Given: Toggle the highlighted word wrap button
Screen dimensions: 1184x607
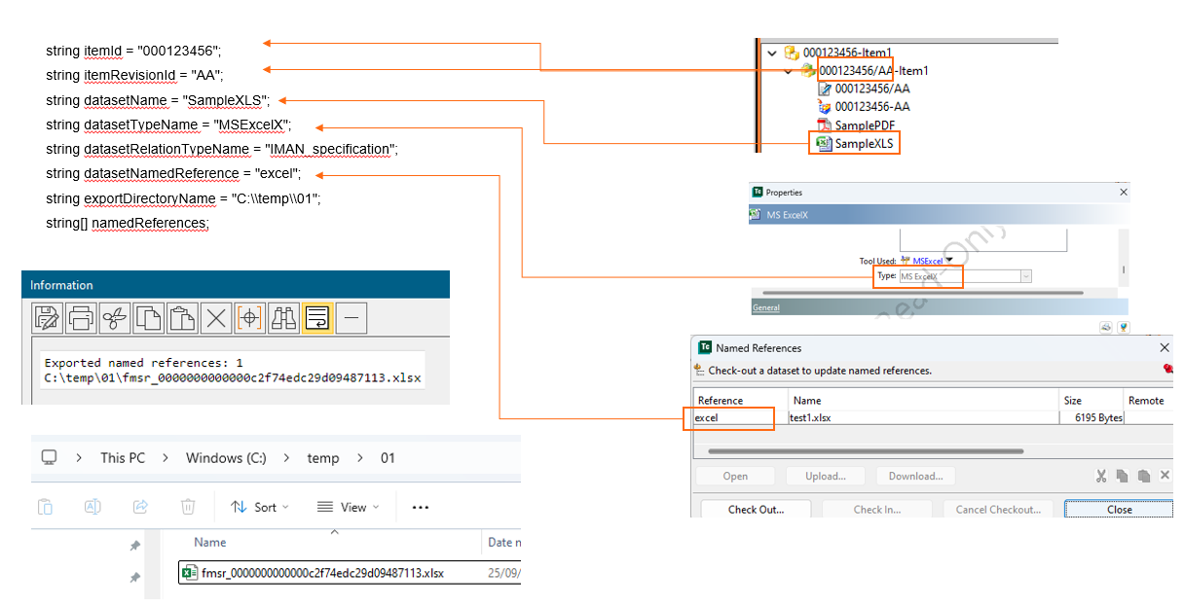Looking at the screenshot, I should [317, 318].
